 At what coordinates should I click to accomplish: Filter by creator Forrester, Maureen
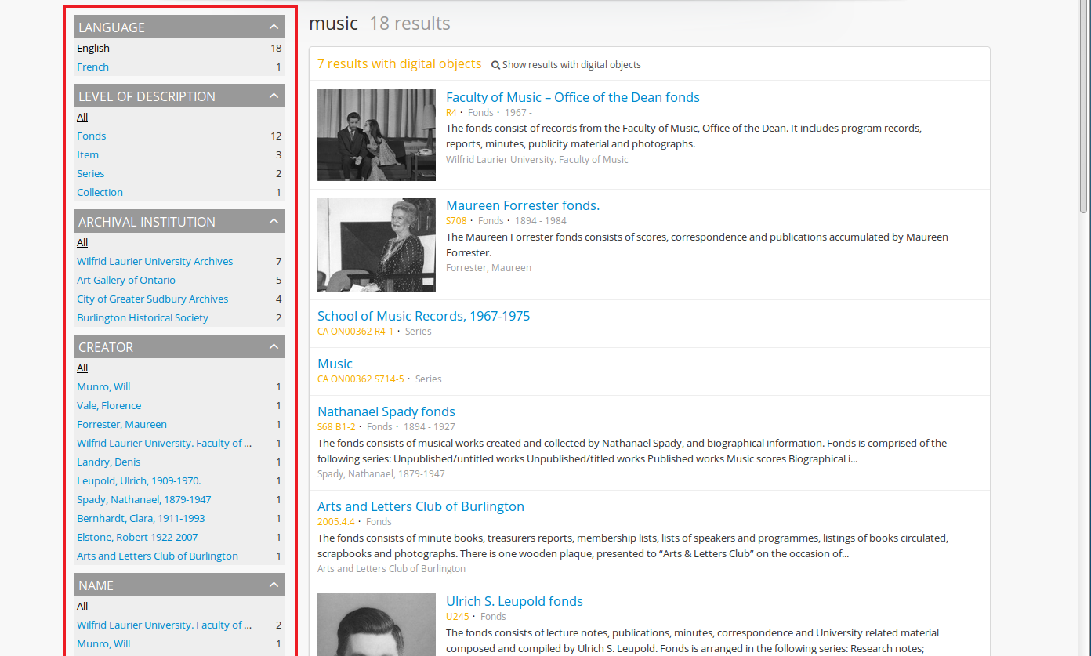click(x=121, y=425)
